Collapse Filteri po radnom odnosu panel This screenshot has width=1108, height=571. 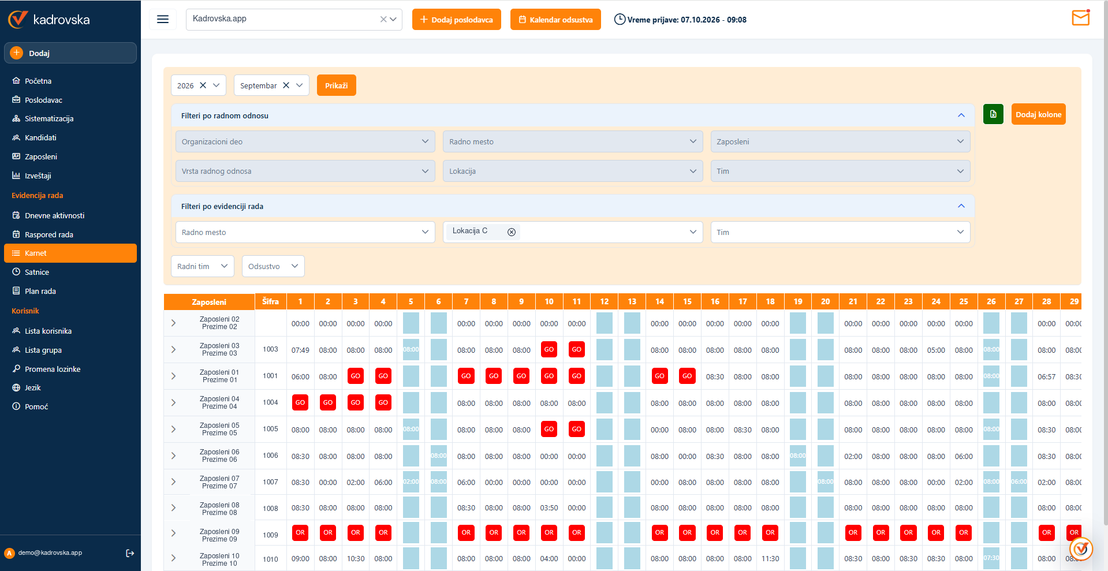click(961, 115)
